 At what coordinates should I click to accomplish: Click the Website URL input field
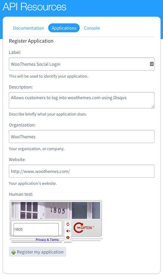tap(81, 171)
